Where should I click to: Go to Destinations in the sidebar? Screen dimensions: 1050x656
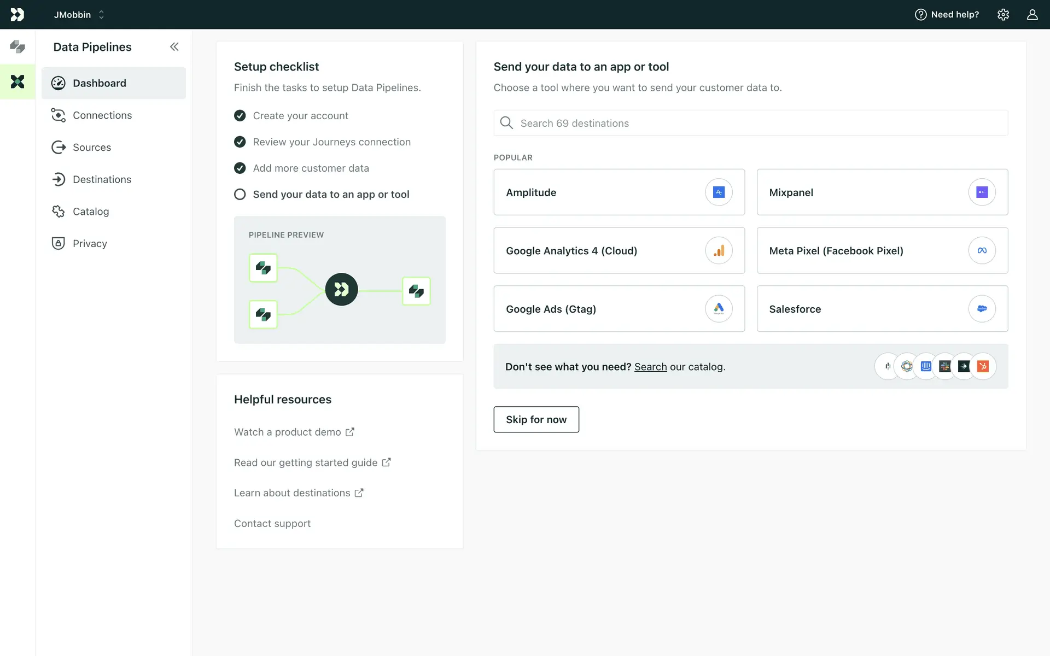(x=102, y=179)
